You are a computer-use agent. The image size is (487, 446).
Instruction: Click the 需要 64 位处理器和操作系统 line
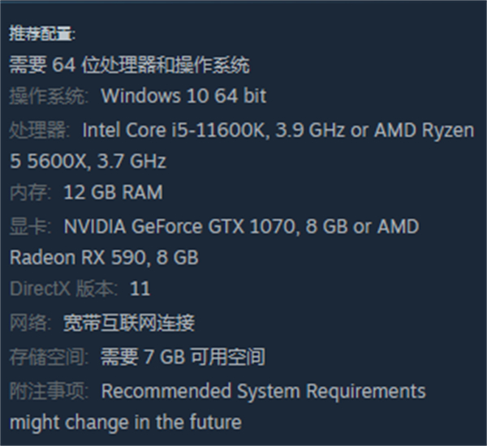tap(130, 65)
